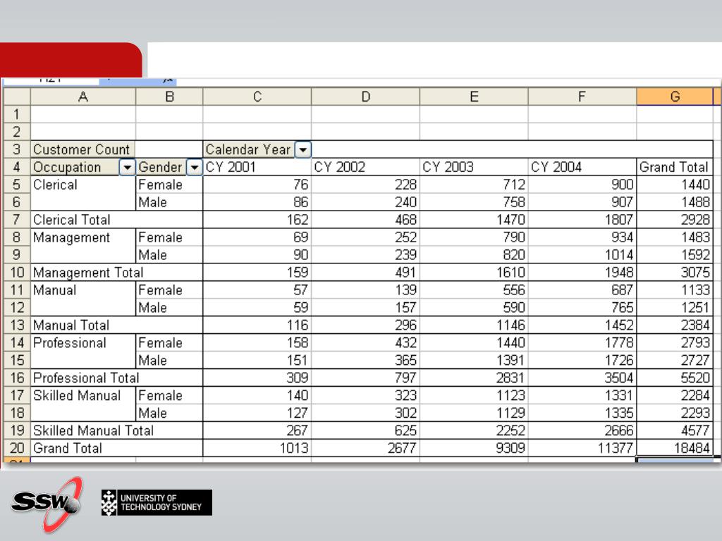
Task: Select the Clerical occupation cell
Action: coord(83,185)
